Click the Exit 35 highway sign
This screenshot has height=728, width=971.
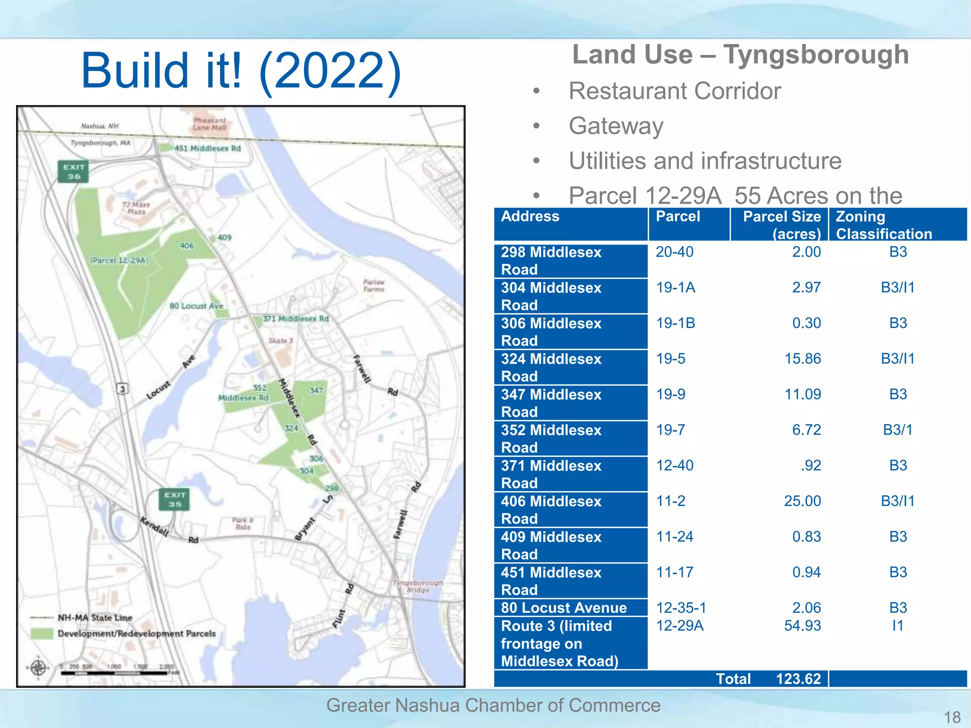pyautogui.click(x=174, y=500)
